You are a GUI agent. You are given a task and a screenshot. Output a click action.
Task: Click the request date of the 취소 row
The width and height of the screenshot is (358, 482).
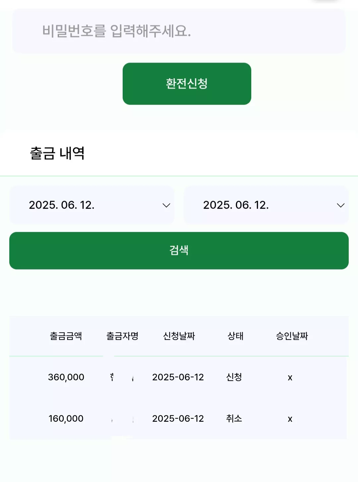click(178, 419)
